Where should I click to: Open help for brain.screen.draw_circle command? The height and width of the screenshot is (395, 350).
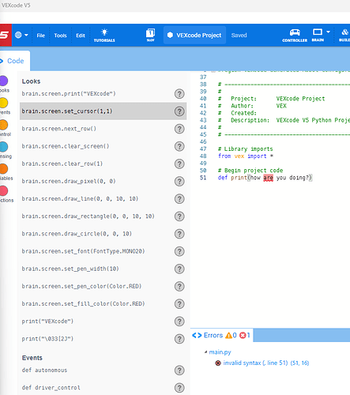click(179, 234)
